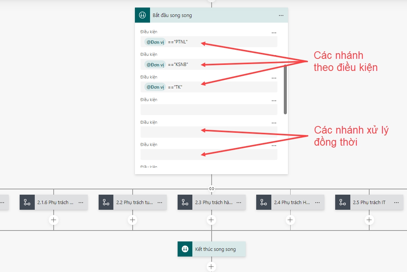Open more options for 2.5 Phụ trách IT
Screen dimensions: 407x272
(396, 203)
